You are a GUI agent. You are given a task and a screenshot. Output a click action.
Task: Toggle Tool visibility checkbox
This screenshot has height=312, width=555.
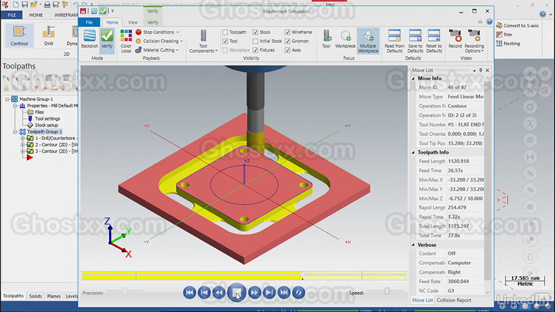point(225,41)
